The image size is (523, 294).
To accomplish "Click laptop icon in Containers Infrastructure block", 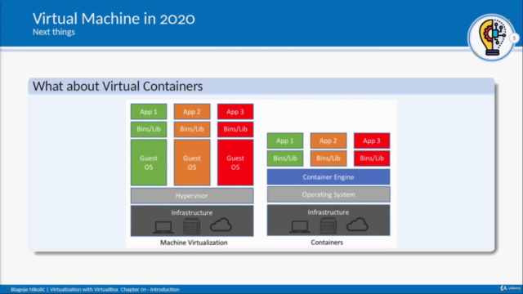I will 300,227.
